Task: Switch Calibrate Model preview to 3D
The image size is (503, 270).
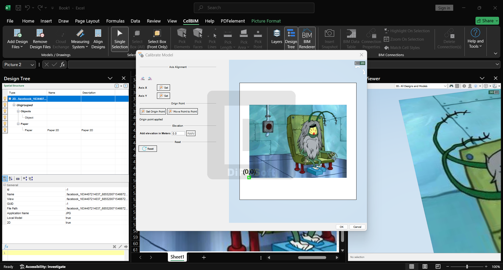Action: (x=357, y=63)
